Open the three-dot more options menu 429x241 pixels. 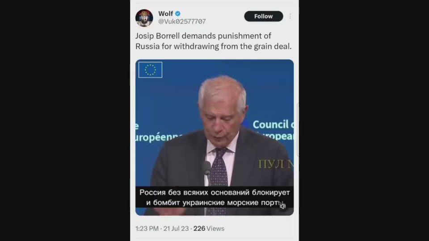[290, 17]
